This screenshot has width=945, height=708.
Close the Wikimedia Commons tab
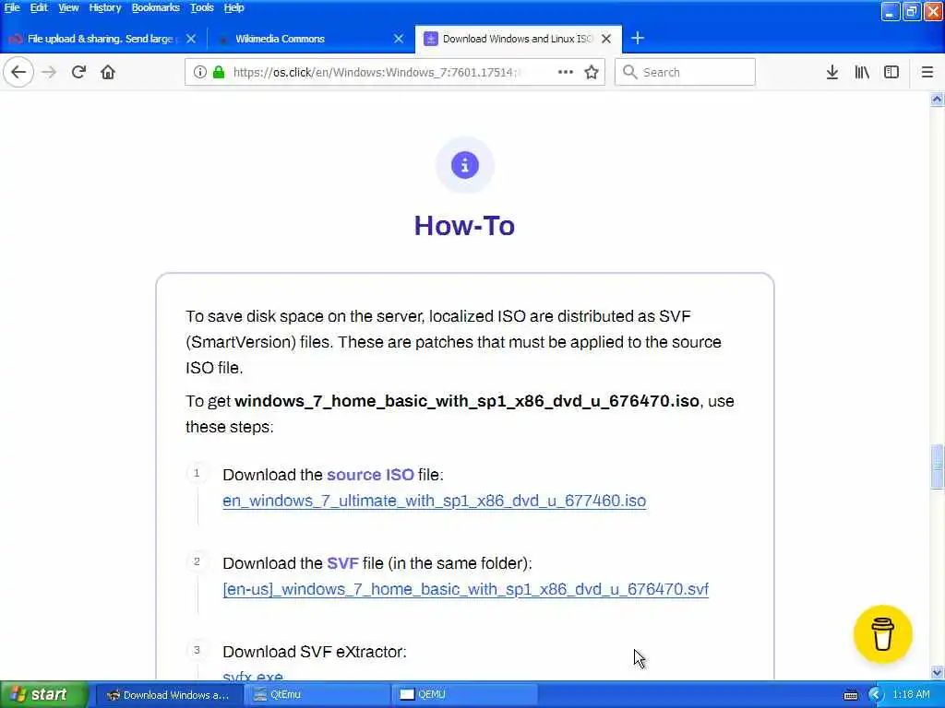[399, 39]
